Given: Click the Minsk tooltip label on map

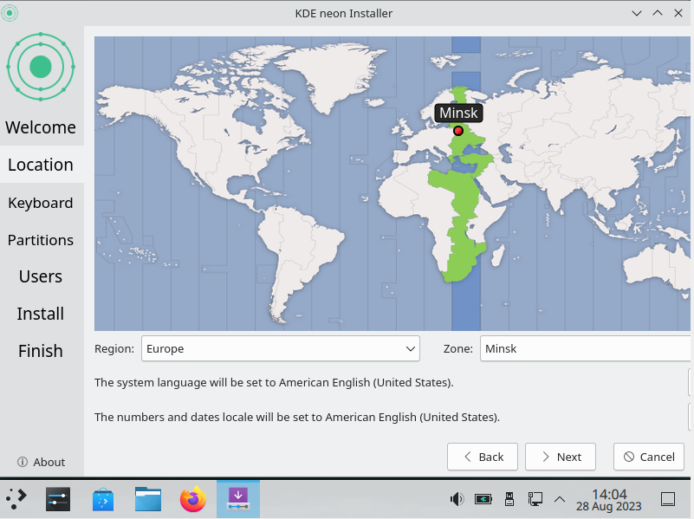Looking at the screenshot, I should 458,113.
